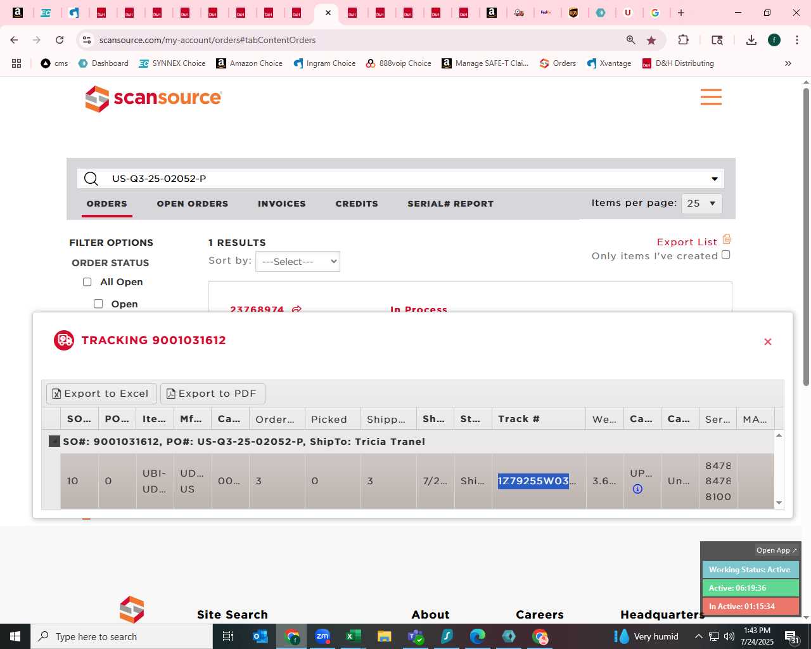Open the SERIAL# REPORT tab
The height and width of the screenshot is (649, 811).
[450, 203]
